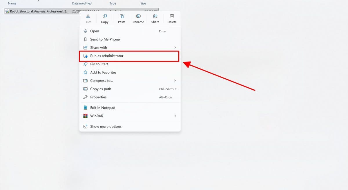
Task: Select Add to Favorites
Action: [x=130, y=72]
